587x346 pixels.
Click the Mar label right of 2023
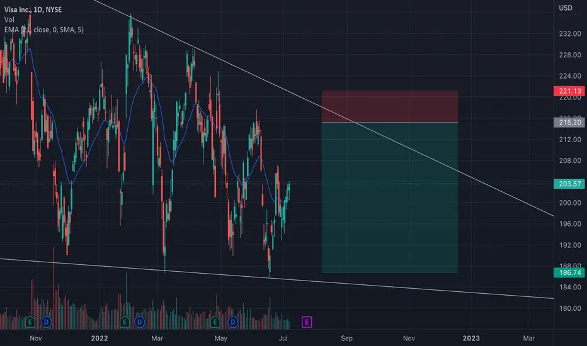[x=528, y=338]
